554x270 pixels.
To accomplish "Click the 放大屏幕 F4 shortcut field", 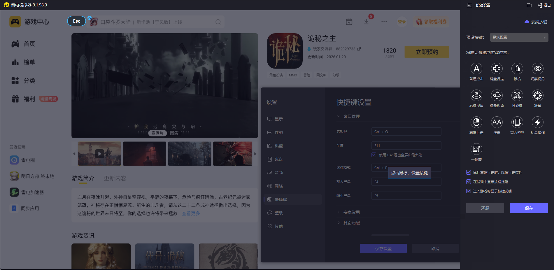I will pyautogui.click(x=406, y=182).
